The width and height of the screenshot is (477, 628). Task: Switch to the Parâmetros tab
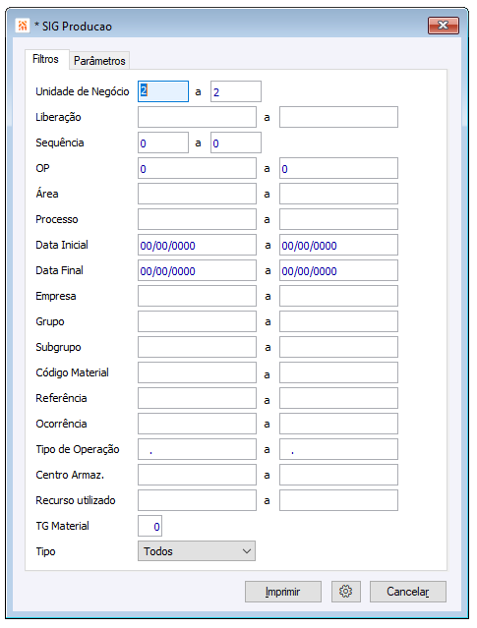(x=99, y=61)
